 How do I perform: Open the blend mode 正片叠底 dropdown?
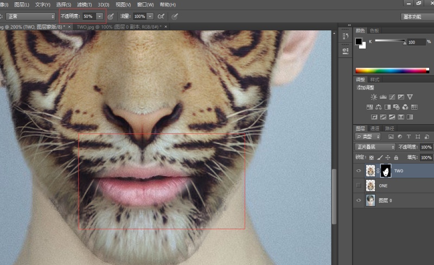click(375, 147)
